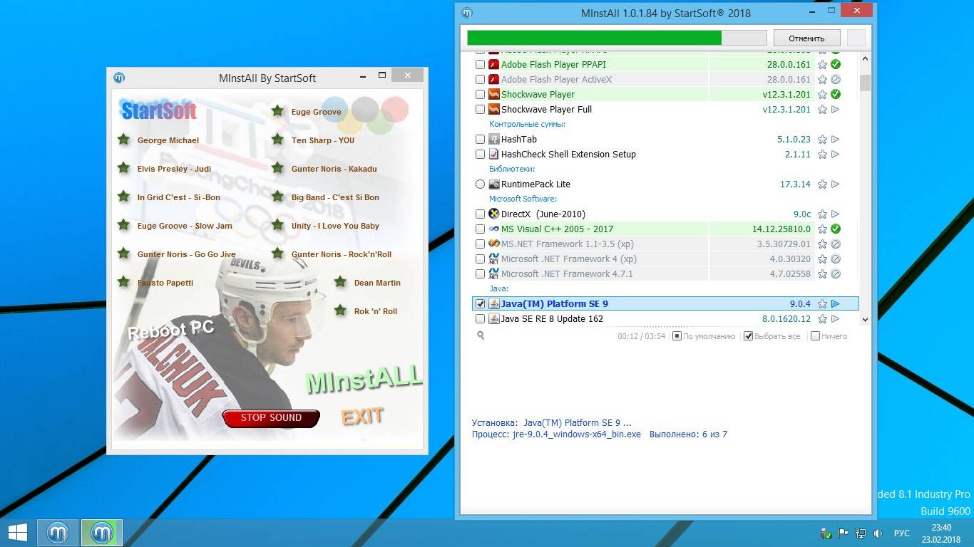This screenshot has width=974, height=547.
Task: Click the star icon for Java SE RE 8 Update 162
Action: [822, 318]
